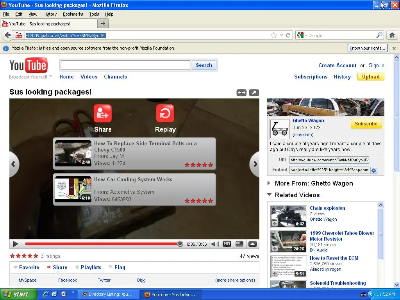Image resolution: width=400 pixels, height=300 pixels.
Task: Open Chain explosion video thumbnail
Action: point(289,216)
